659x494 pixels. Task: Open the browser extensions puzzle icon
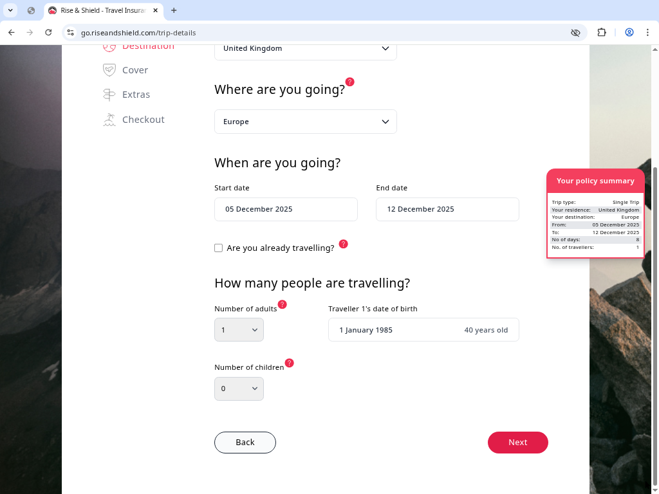(602, 32)
